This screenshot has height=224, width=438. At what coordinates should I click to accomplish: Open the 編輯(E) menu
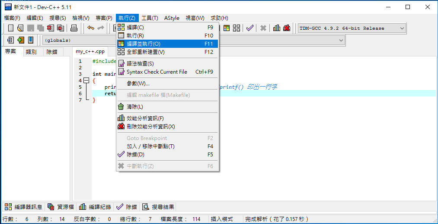[35, 18]
